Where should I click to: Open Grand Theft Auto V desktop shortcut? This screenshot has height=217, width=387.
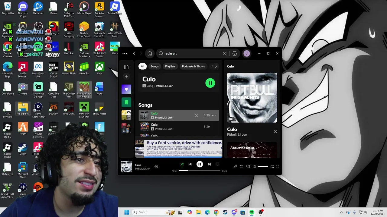8,191
